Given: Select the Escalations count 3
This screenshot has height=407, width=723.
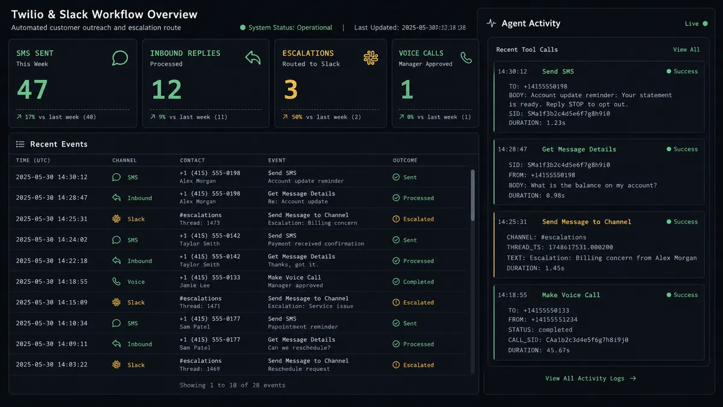Looking at the screenshot, I should tap(290, 90).
